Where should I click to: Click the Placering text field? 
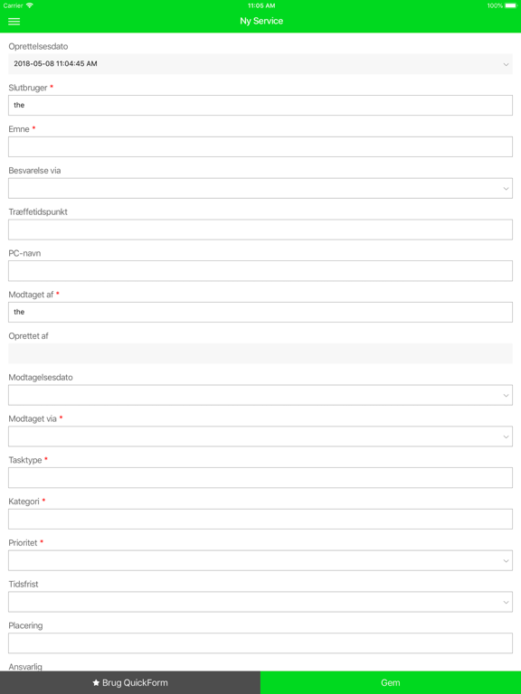(x=260, y=643)
